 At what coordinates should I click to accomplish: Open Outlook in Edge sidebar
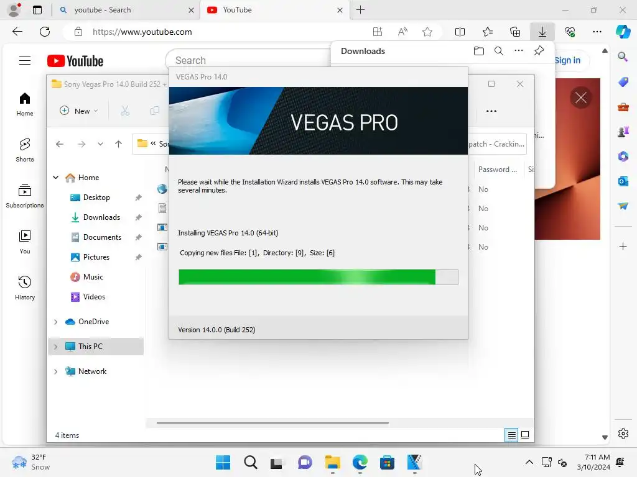point(623,181)
